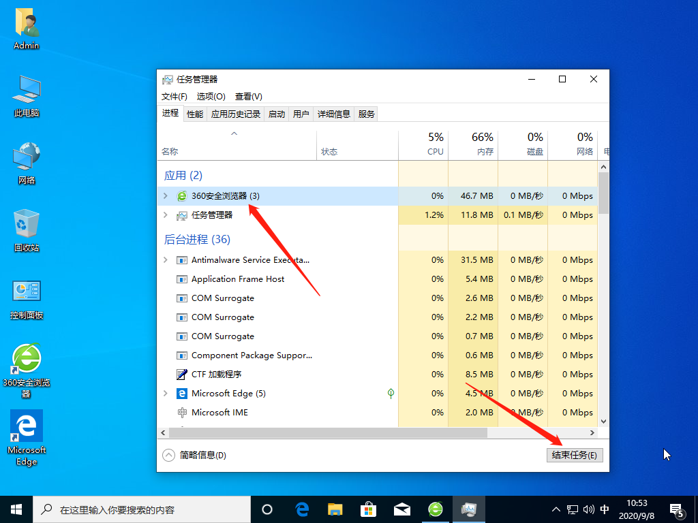Open 此电脑 (This PC)
698x523 pixels.
(x=26, y=89)
